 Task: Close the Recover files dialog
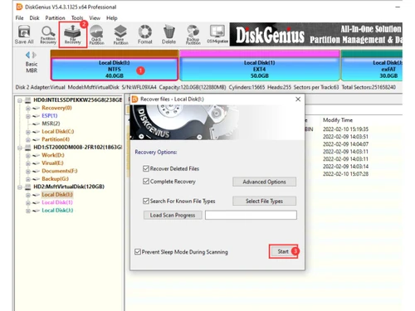tap(298, 99)
